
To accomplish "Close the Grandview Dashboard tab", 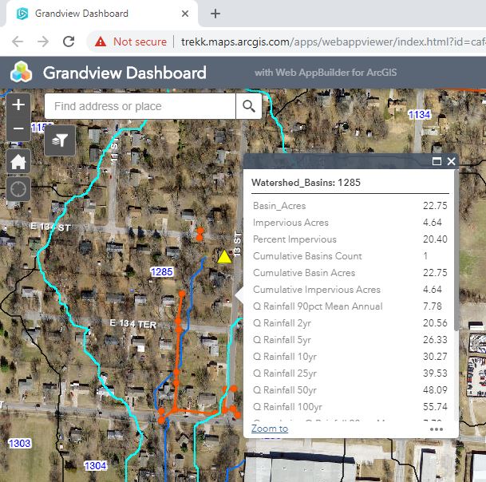I will 185,14.
